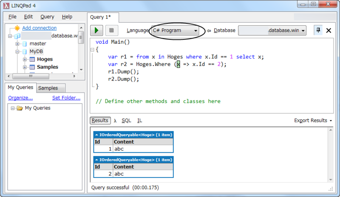This screenshot has width=340, height=197.
Task: Click results pane scroll up arrow
Action: click(331, 130)
